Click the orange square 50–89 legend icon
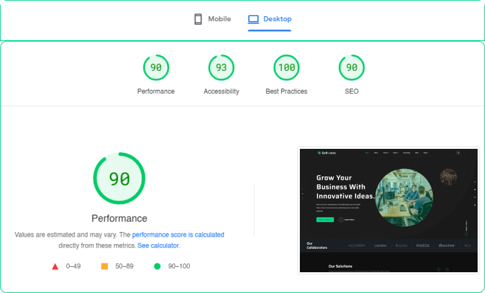This screenshot has width=485, height=293. [105, 266]
